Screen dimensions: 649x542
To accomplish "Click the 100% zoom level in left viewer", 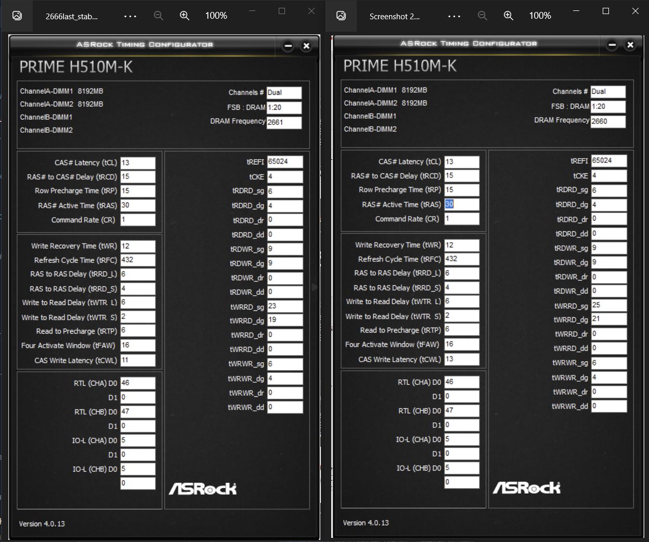I will pyautogui.click(x=216, y=16).
